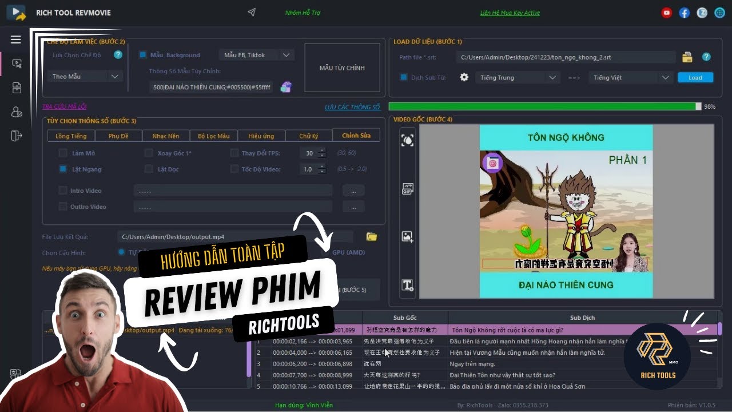This screenshot has width=732, height=412.
Task: Open the Nhạc Nền tab
Action: [x=166, y=136]
